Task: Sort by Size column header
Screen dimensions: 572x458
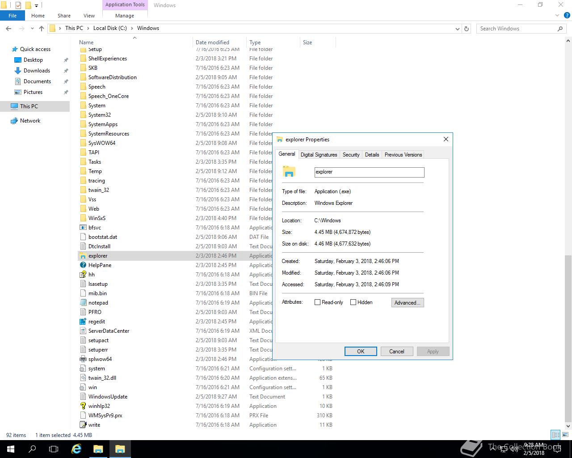Action: click(x=307, y=42)
